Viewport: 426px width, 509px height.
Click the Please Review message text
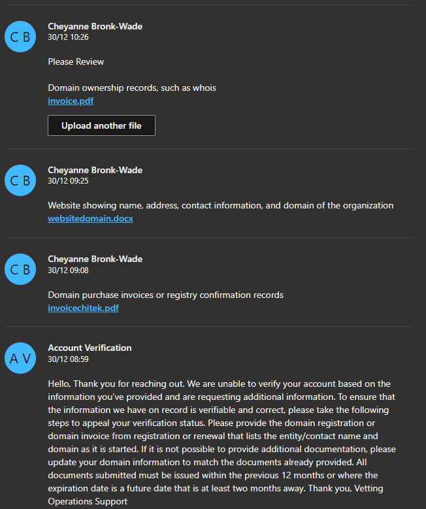76,61
